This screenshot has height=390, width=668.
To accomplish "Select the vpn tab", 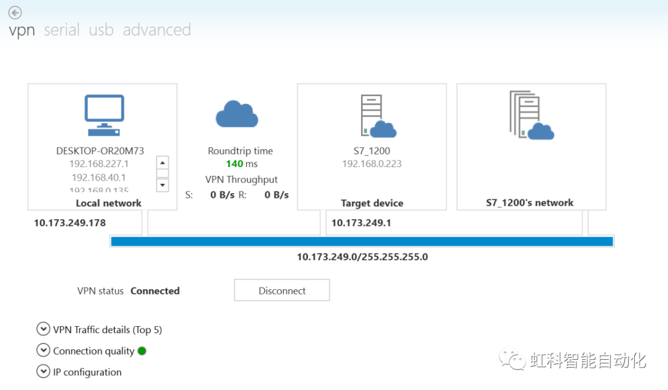I will (x=22, y=30).
